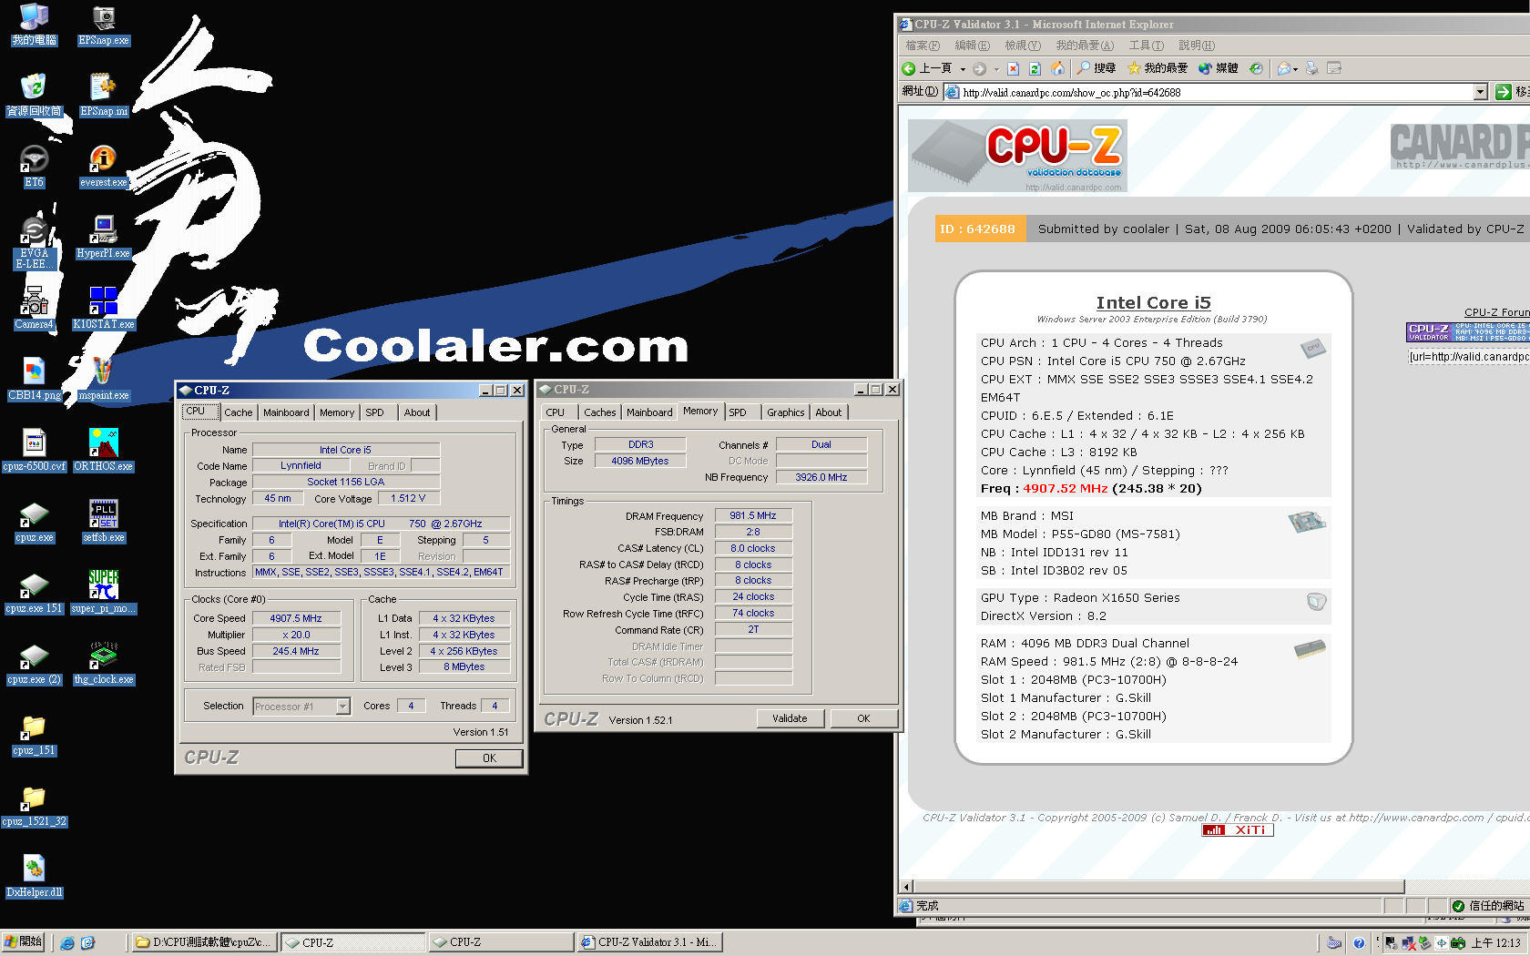
Task: Launch setfsb.exe desktop icon
Action: 104,523
